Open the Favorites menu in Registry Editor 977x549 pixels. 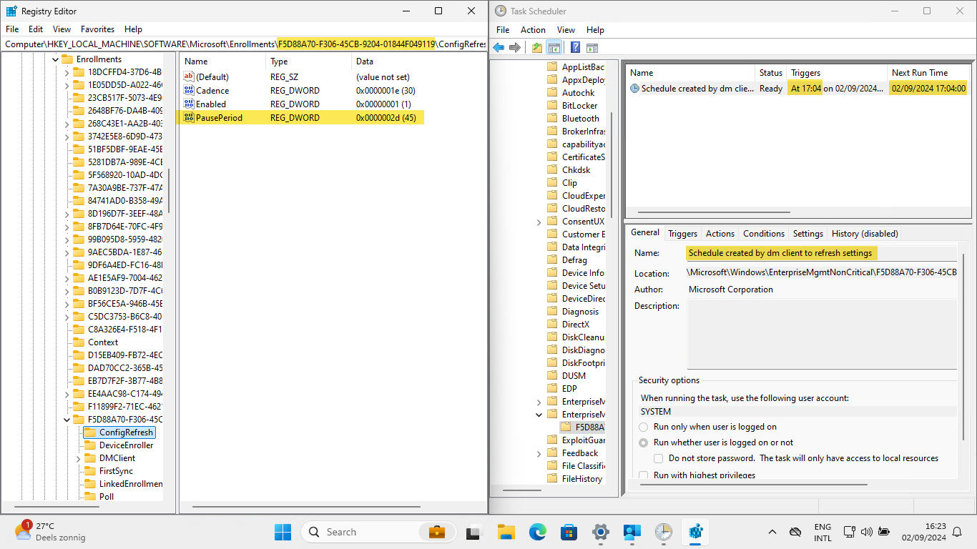click(x=97, y=29)
